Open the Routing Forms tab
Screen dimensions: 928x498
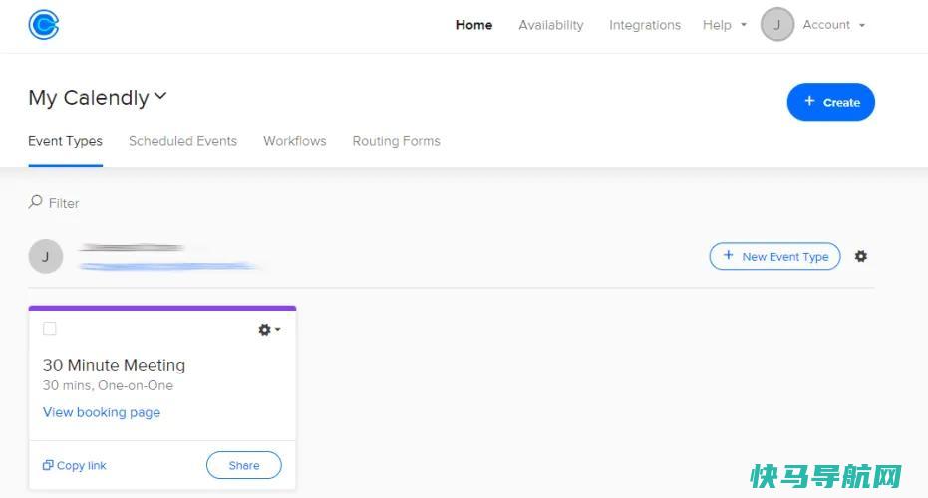point(396,141)
